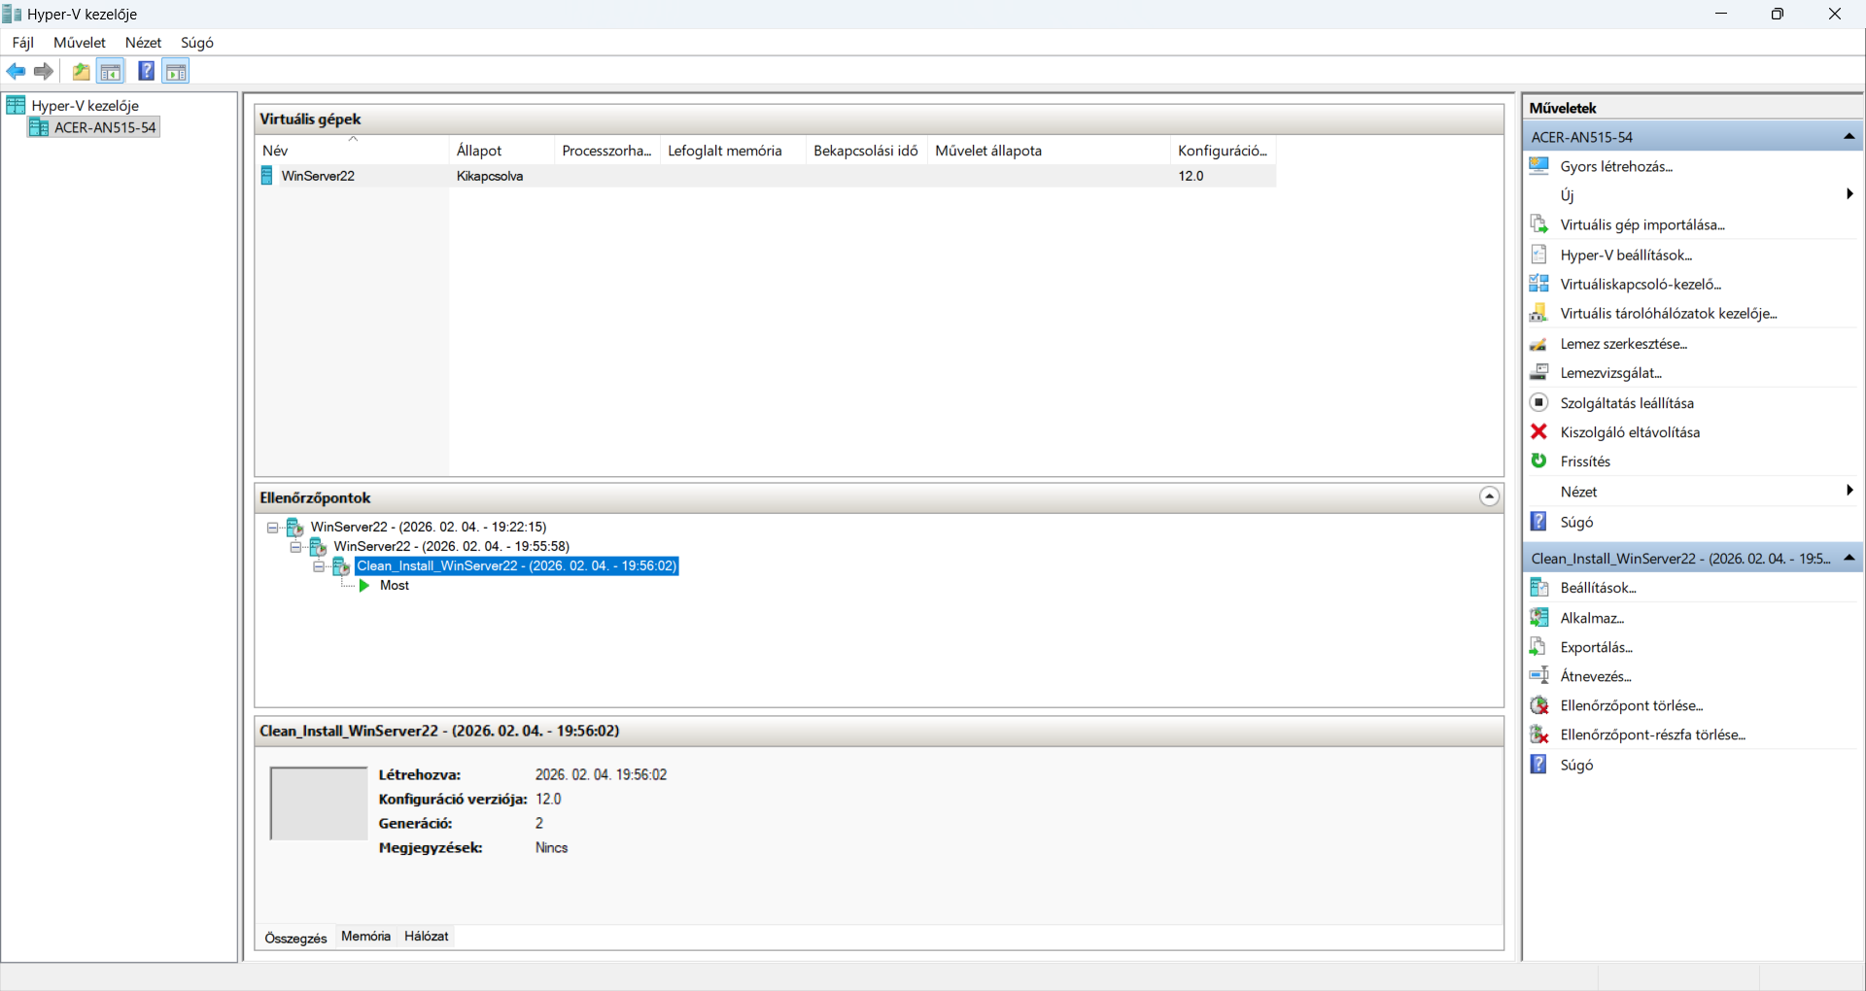Click the Virtuális gép importálása icon
This screenshot has height=991, width=1866.
[x=1539, y=224]
